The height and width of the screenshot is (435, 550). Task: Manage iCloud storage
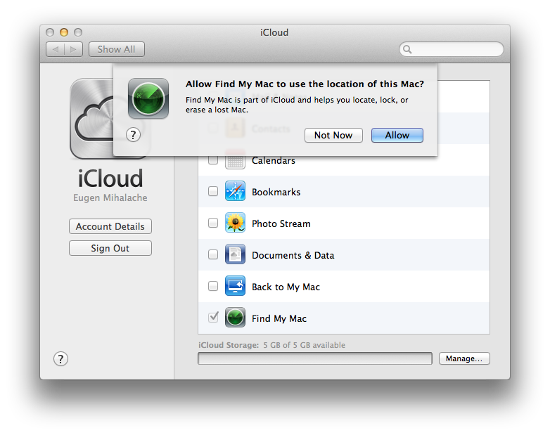[464, 358]
